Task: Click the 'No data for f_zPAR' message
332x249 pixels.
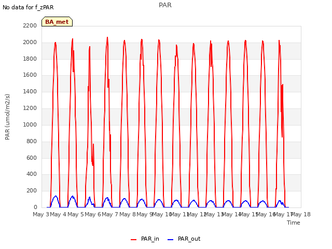Action: [28, 7]
